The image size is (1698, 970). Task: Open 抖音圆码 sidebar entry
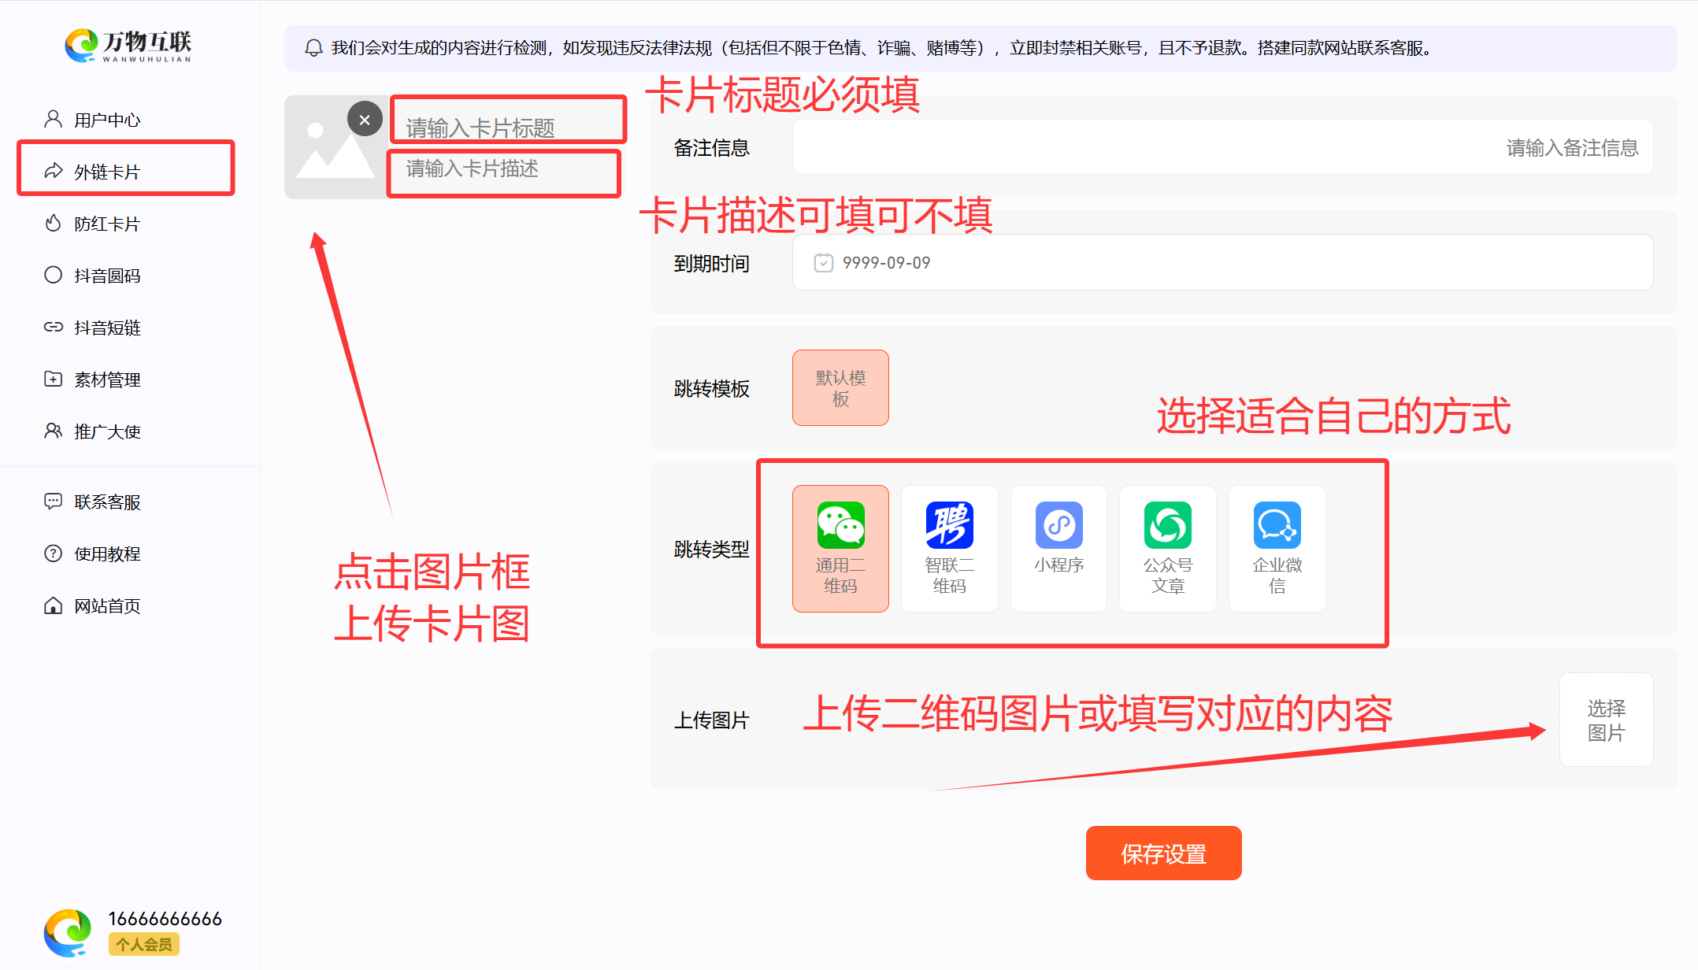click(107, 276)
